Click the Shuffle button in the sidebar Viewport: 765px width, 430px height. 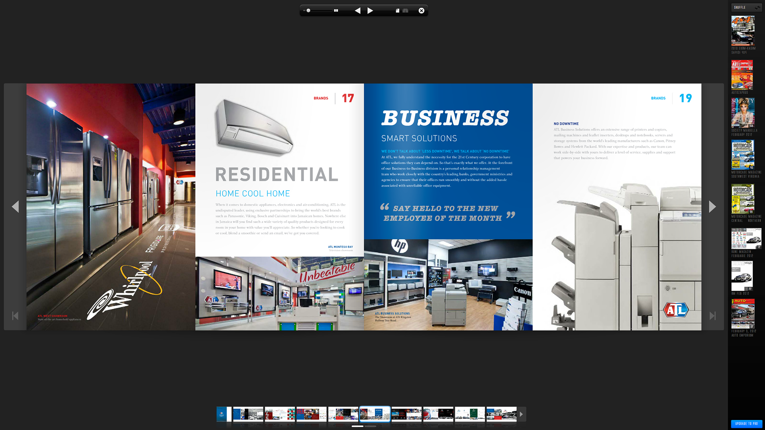click(746, 7)
